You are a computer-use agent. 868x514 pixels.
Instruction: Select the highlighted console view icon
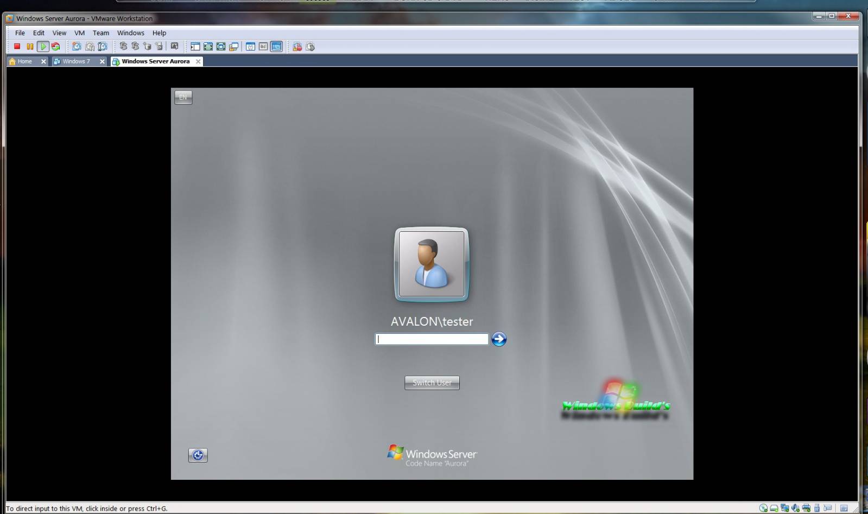coord(276,47)
